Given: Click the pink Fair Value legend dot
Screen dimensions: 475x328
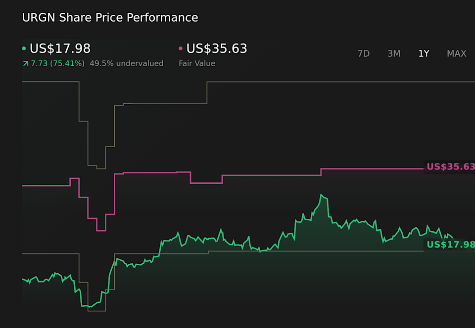Looking at the screenshot, I should [180, 48].
